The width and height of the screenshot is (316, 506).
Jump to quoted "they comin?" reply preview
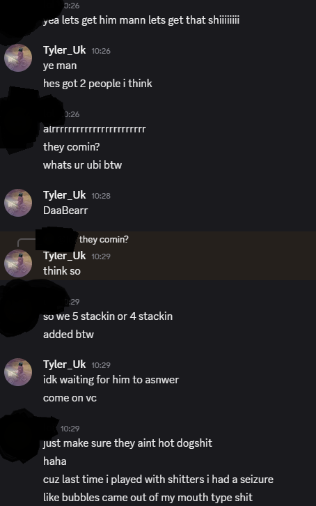click(104, 240)
